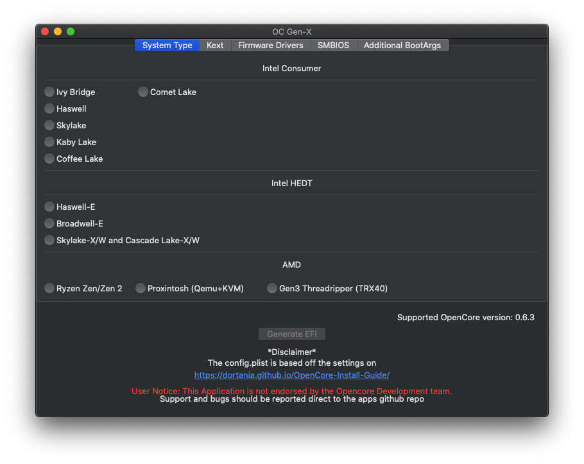Go to the Firmware Drivers tab

tap(270, 46)
